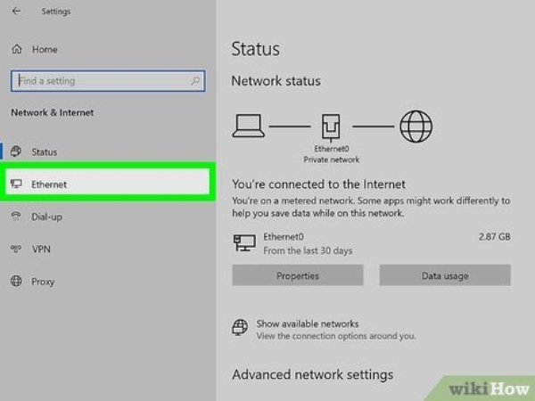Click the search magnifier icon
535x401 pixels.
[195, 81]
